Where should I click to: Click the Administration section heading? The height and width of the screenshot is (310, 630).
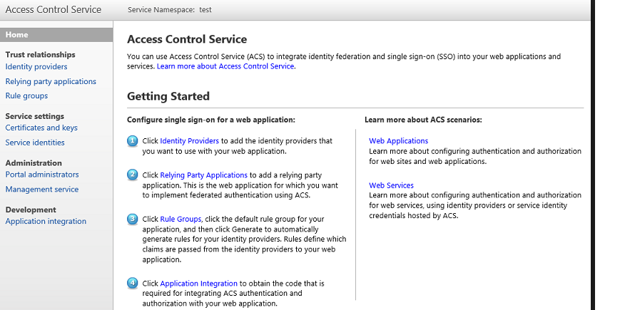click(34, 163)
